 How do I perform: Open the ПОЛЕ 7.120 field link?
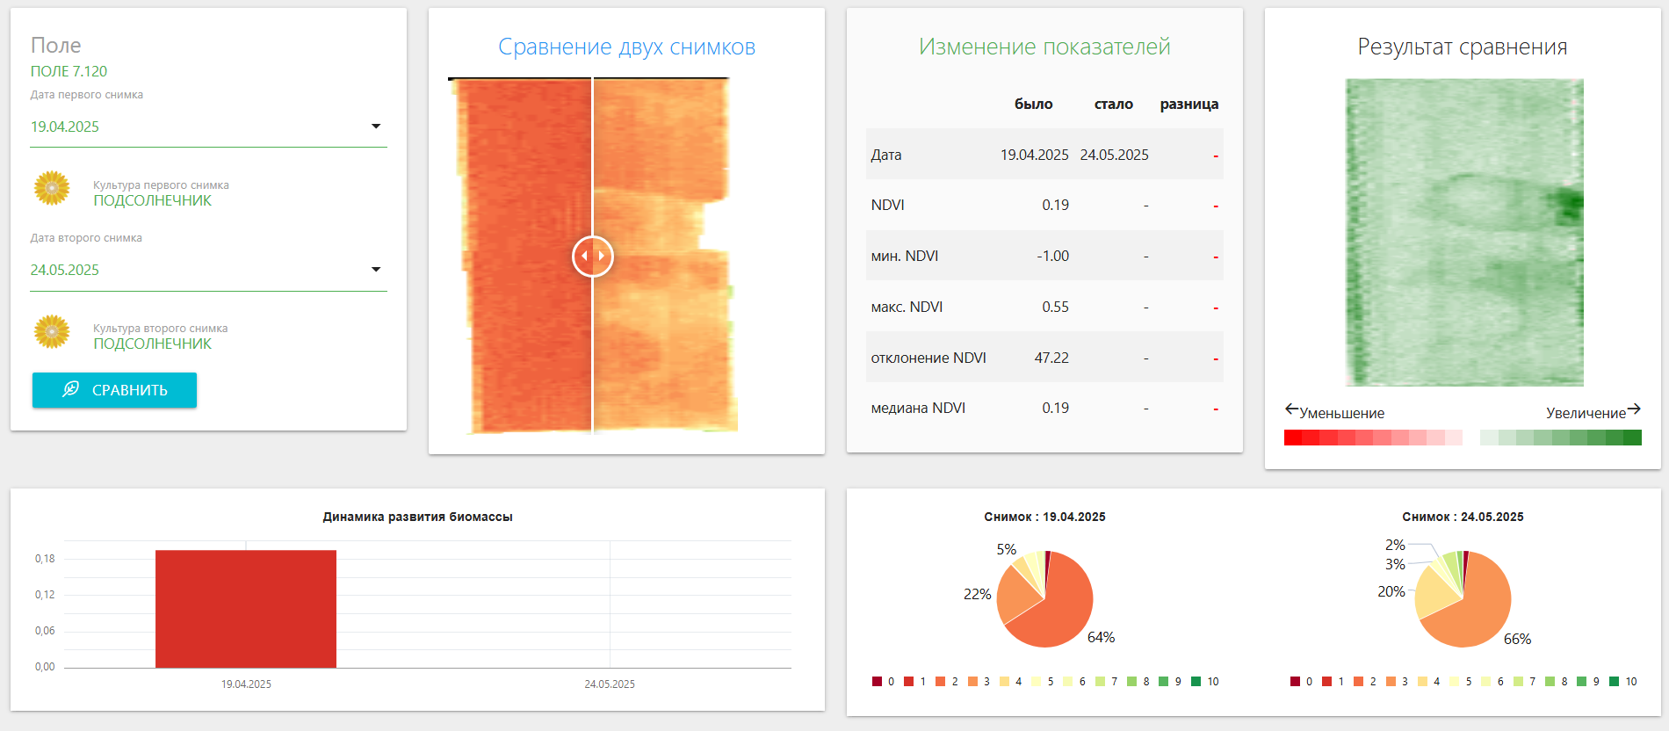pyautogui.click(x=69, y=71)
